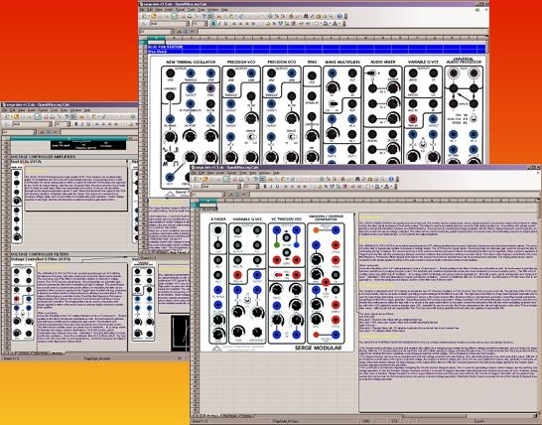Click Sort Ascending icon in SERGE MODULAR window
Screen dimensions: 542x425
tap(328, 179)
